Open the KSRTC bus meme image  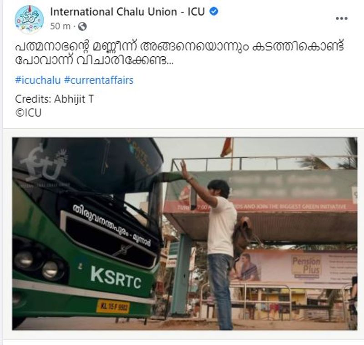[x=185, y=233]
